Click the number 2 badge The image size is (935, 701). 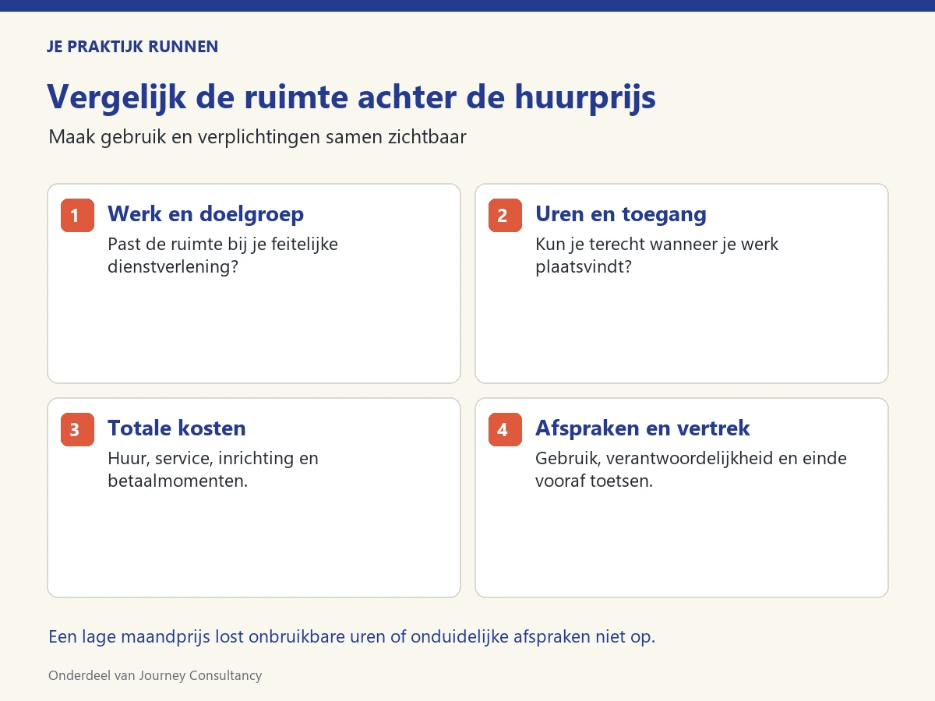[505, 216]
